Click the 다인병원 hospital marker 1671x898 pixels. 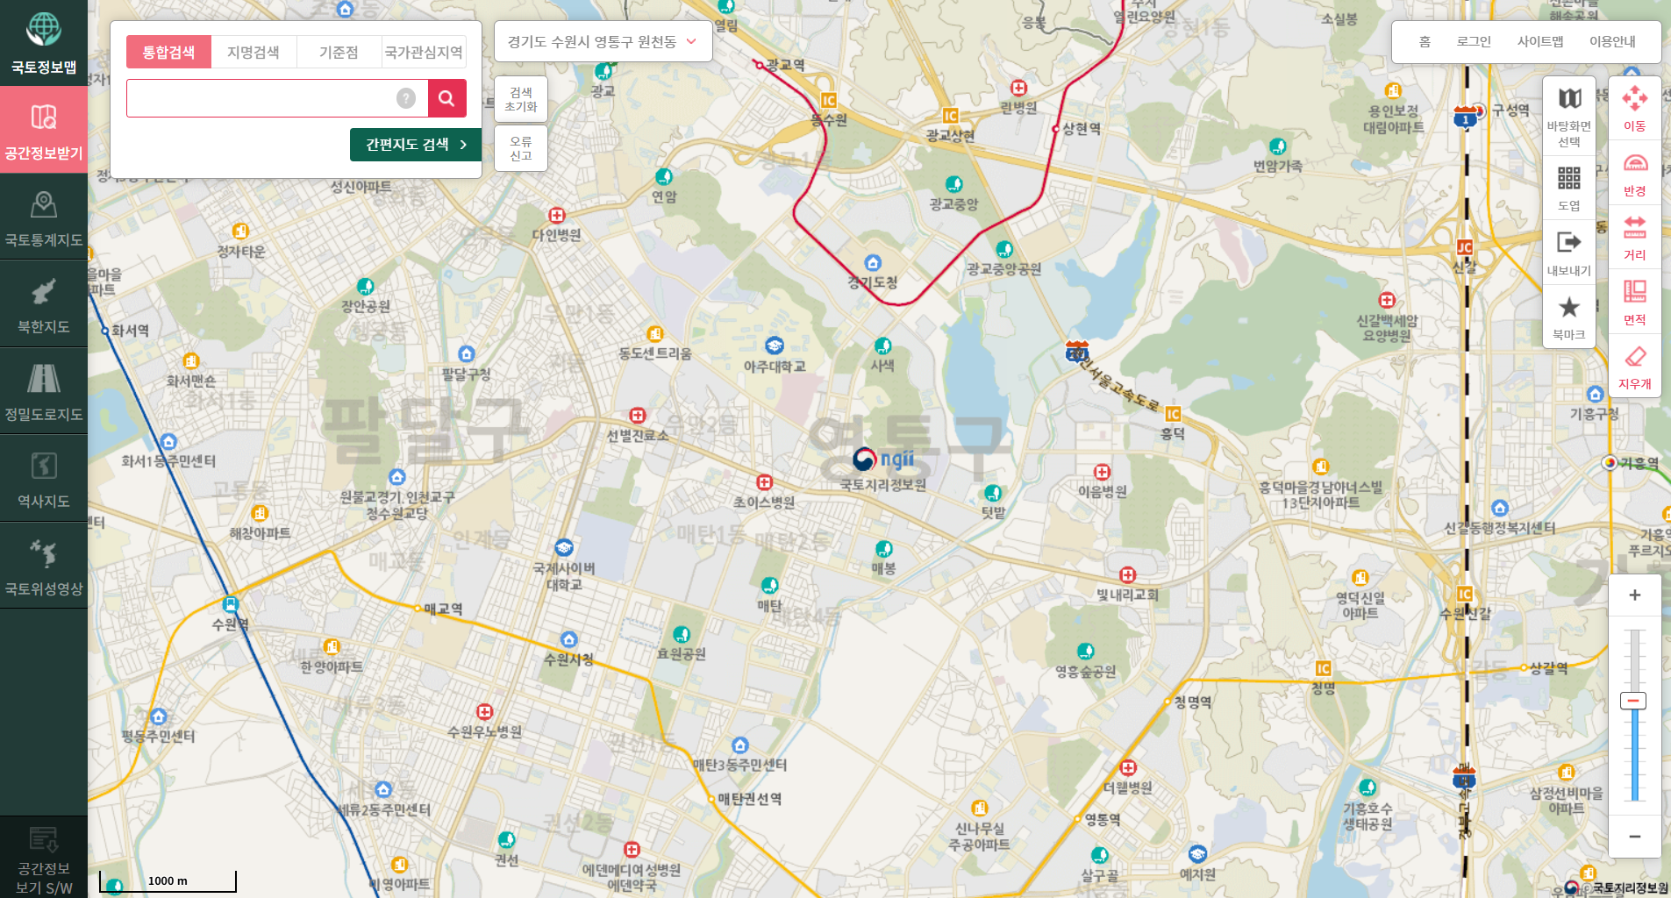pos(557,216)
